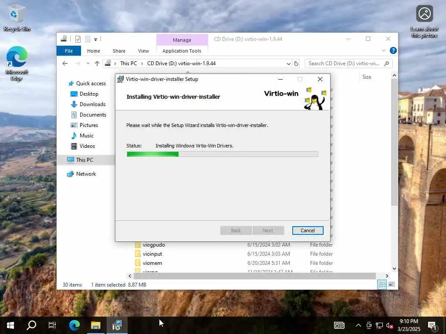Switch to the View ribbon tab
The width and height of the screenshot is (446, 334).
click(143, 51)
